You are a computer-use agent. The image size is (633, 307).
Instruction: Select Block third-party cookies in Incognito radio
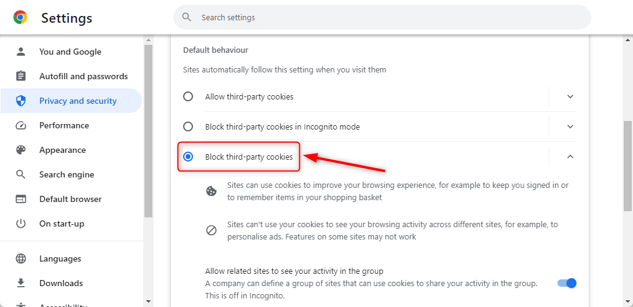point(188,126)
